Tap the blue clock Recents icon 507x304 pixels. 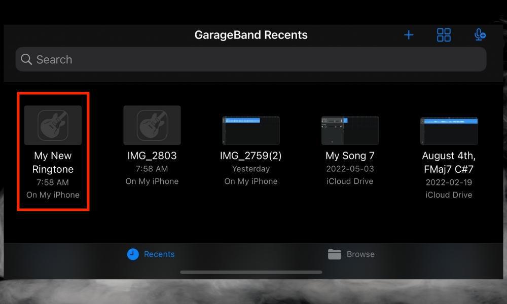pyautogui.click(x=133, y=254)
